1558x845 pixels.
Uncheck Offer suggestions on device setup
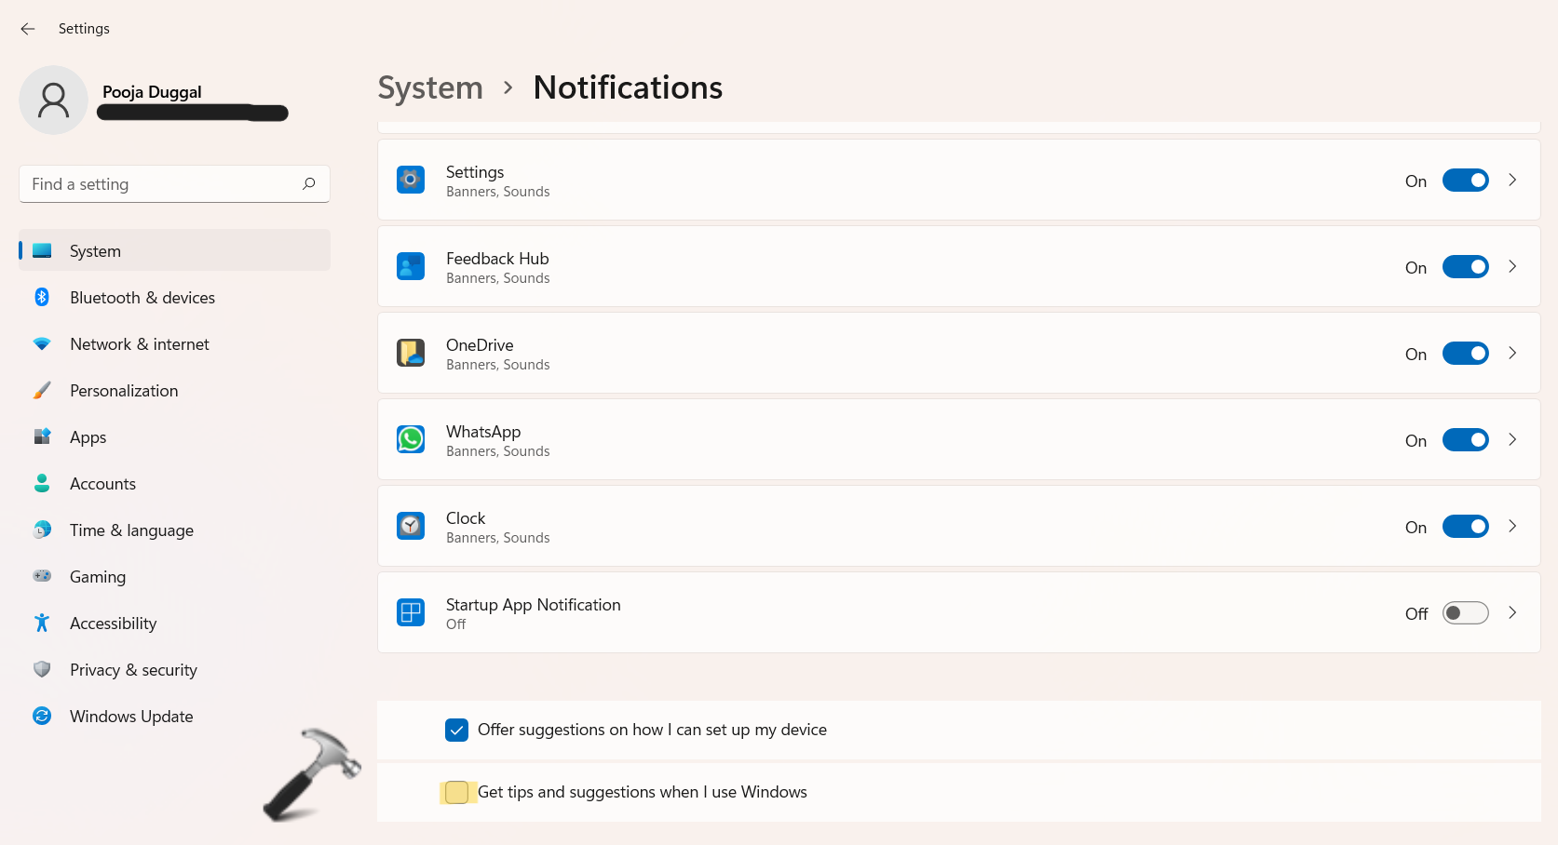(x=456, y=730)
